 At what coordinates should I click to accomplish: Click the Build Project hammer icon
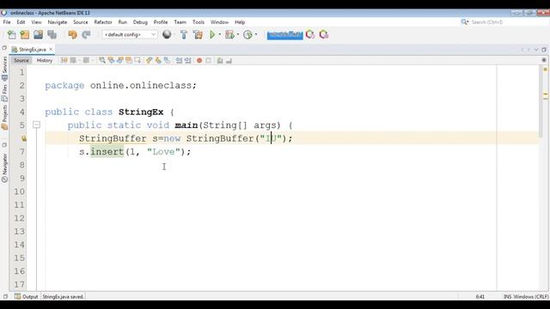click(x=184, y=34)
